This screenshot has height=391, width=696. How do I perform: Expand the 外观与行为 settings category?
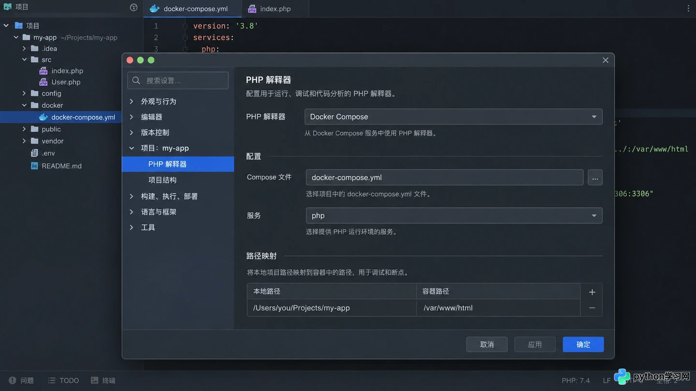[131, 101]
